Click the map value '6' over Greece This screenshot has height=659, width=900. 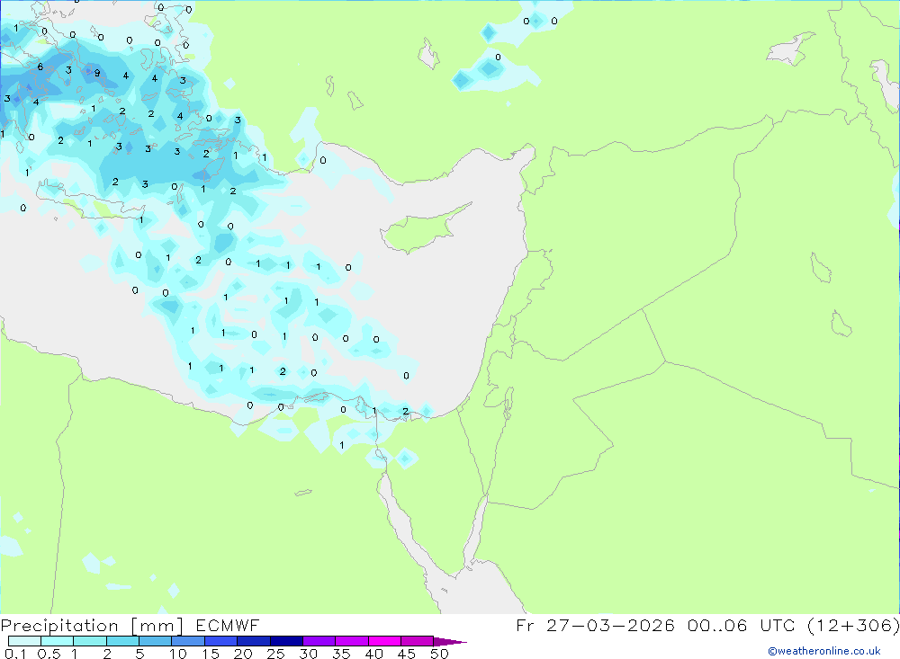point(40,67)
